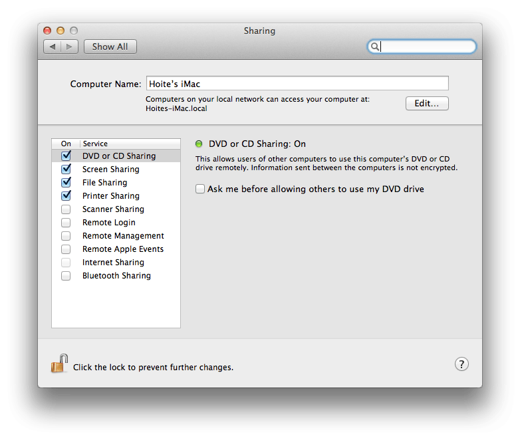Select the Printer Sharing service row
This screenshot has width=520, height=440.
click(116, 195)
